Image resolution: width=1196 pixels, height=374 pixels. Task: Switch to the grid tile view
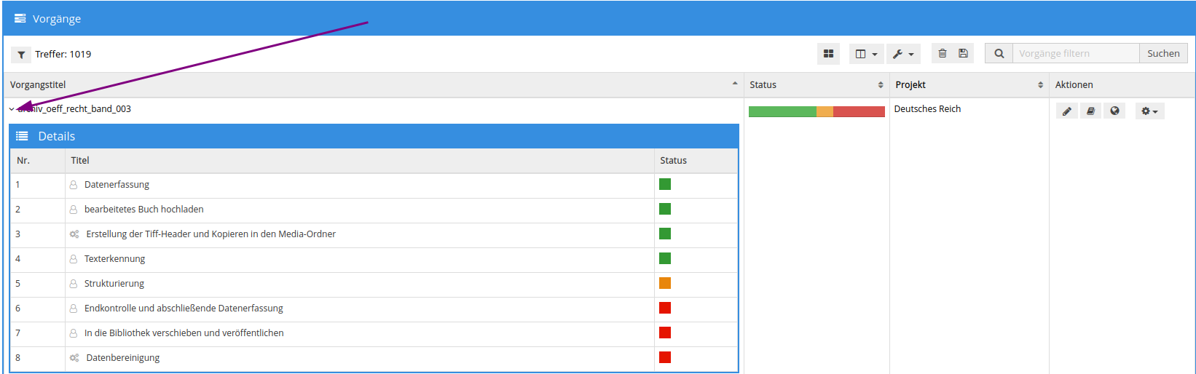(828, 54)
